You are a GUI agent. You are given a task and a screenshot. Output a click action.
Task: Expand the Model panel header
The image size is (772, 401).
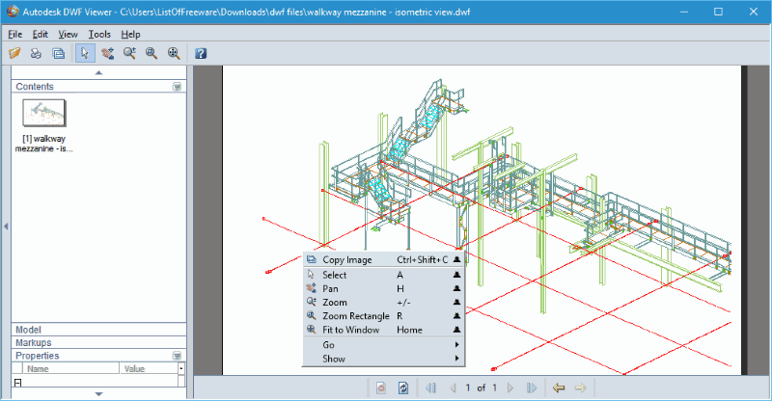(x=98, y=330)
